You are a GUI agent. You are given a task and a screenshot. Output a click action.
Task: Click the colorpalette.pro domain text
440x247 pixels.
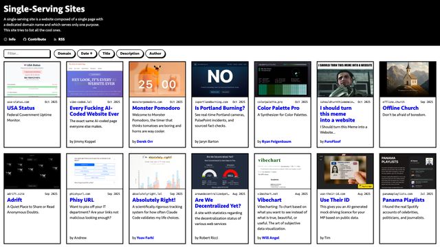[270, 102]
